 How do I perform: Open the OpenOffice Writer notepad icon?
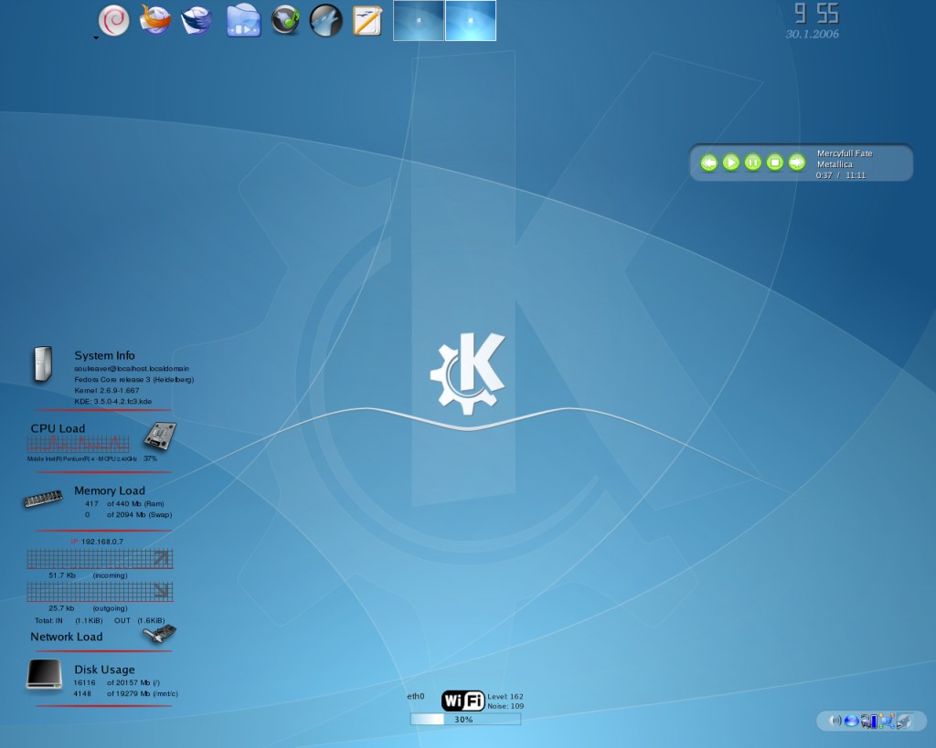click(367, 21)
